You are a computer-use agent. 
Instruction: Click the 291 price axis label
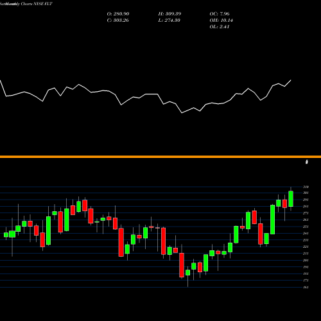click(306, 200)
